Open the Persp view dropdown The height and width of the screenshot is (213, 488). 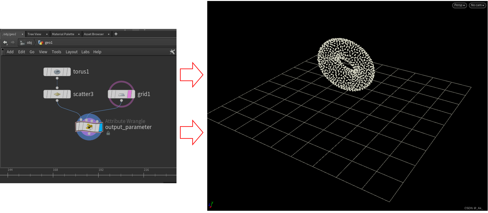click(459, 5)
